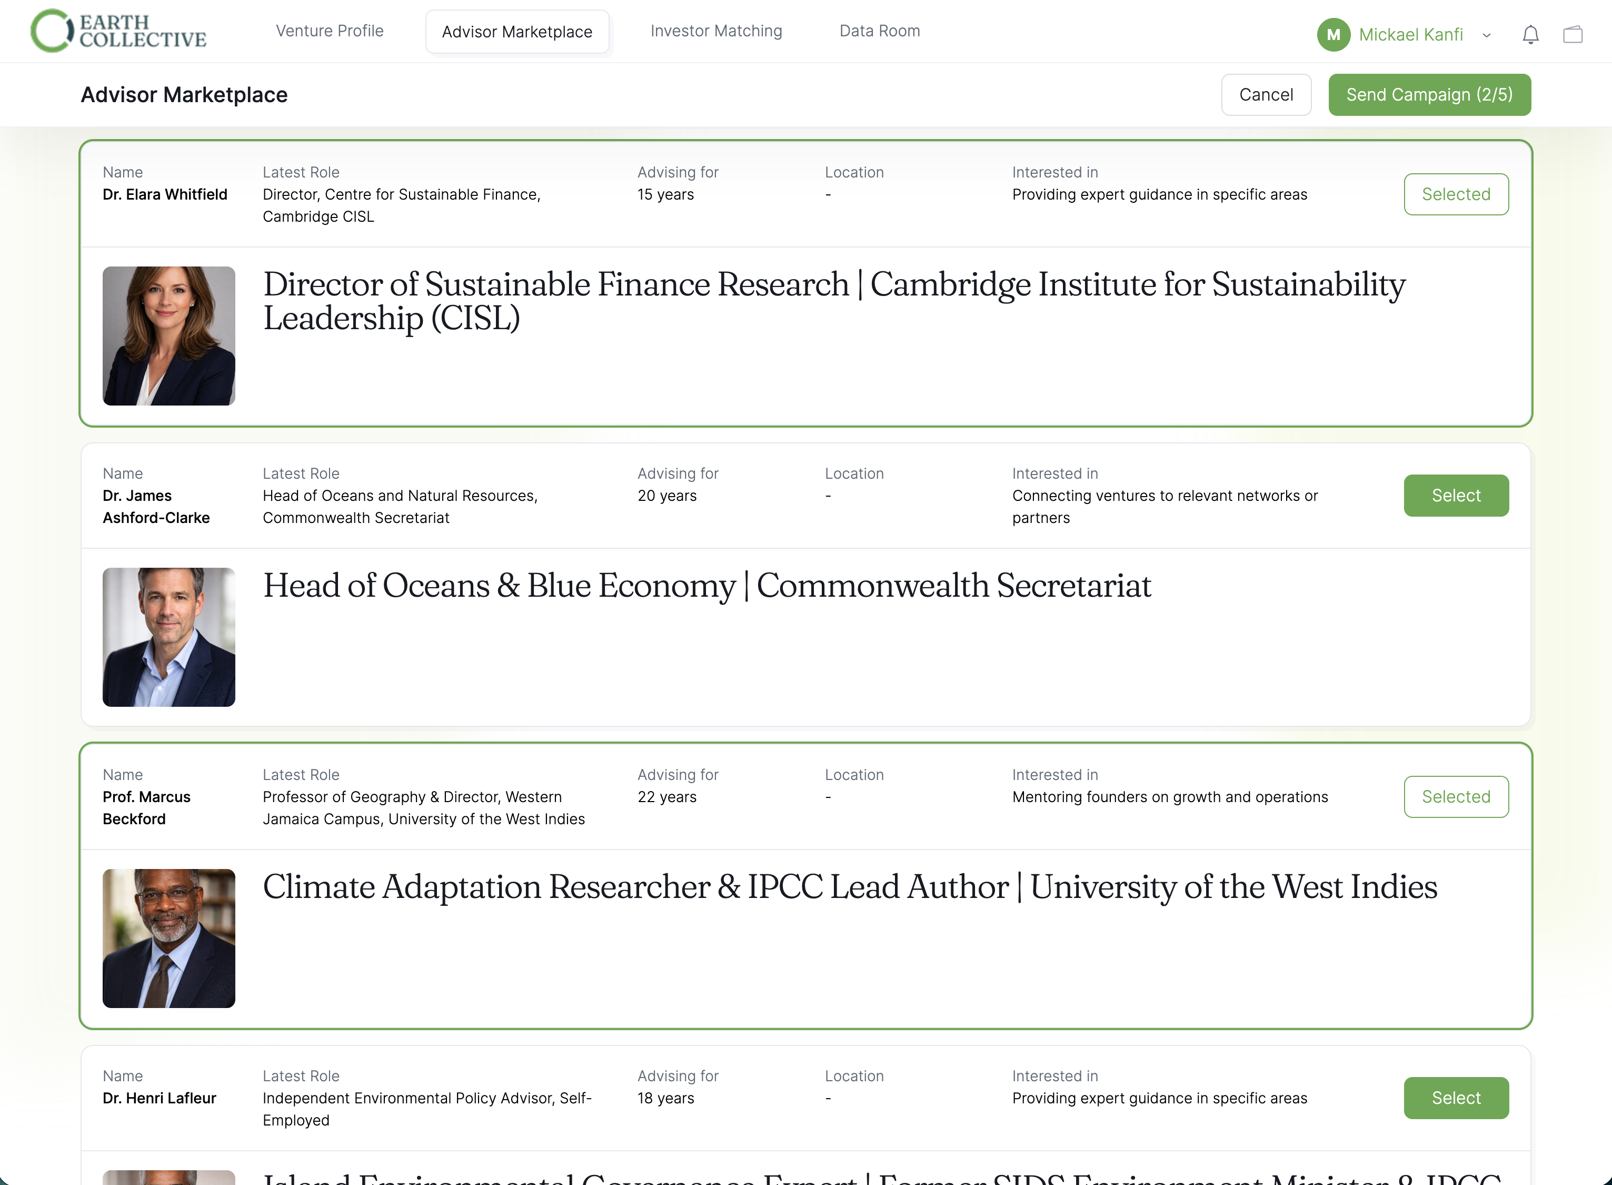Select the Advisor Marketplace tab

tap(516, 32)
